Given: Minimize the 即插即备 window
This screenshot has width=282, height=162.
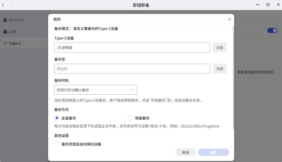Looking at the screenshot, I should pos(257,5).
